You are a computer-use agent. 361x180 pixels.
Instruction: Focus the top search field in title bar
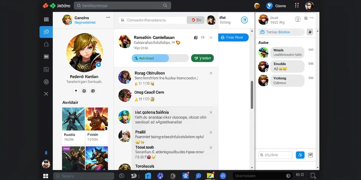(x=122, y=6)
